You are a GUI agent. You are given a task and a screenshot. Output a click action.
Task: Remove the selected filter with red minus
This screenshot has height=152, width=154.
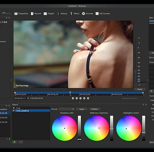point(21,142)
